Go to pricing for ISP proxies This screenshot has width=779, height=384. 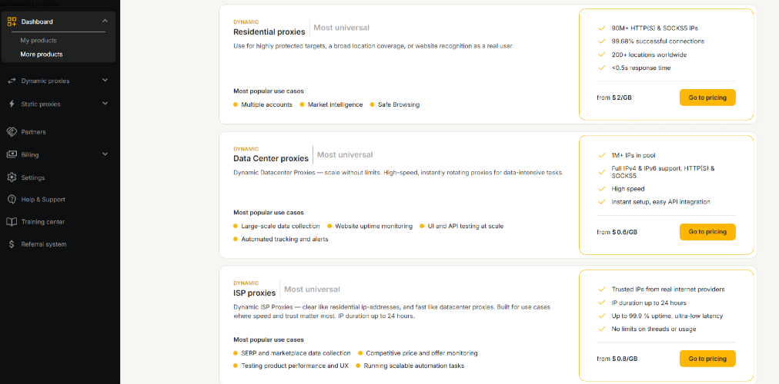pyautogui.click(x=707, y=359)
